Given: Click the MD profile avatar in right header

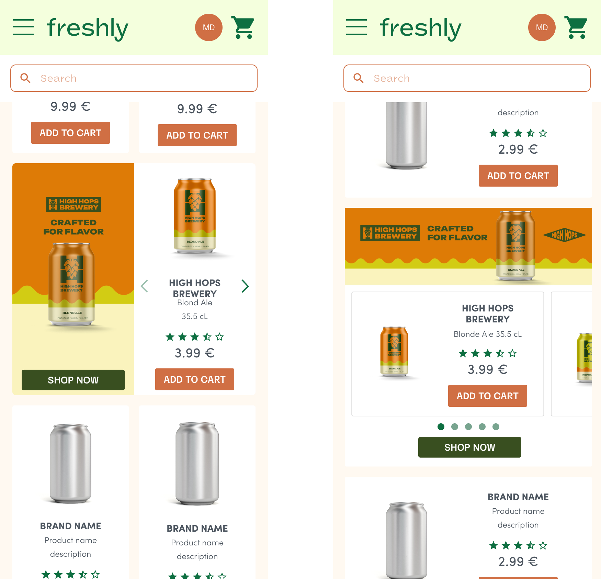Looking at the screenshot, I should tap(542, 27).
